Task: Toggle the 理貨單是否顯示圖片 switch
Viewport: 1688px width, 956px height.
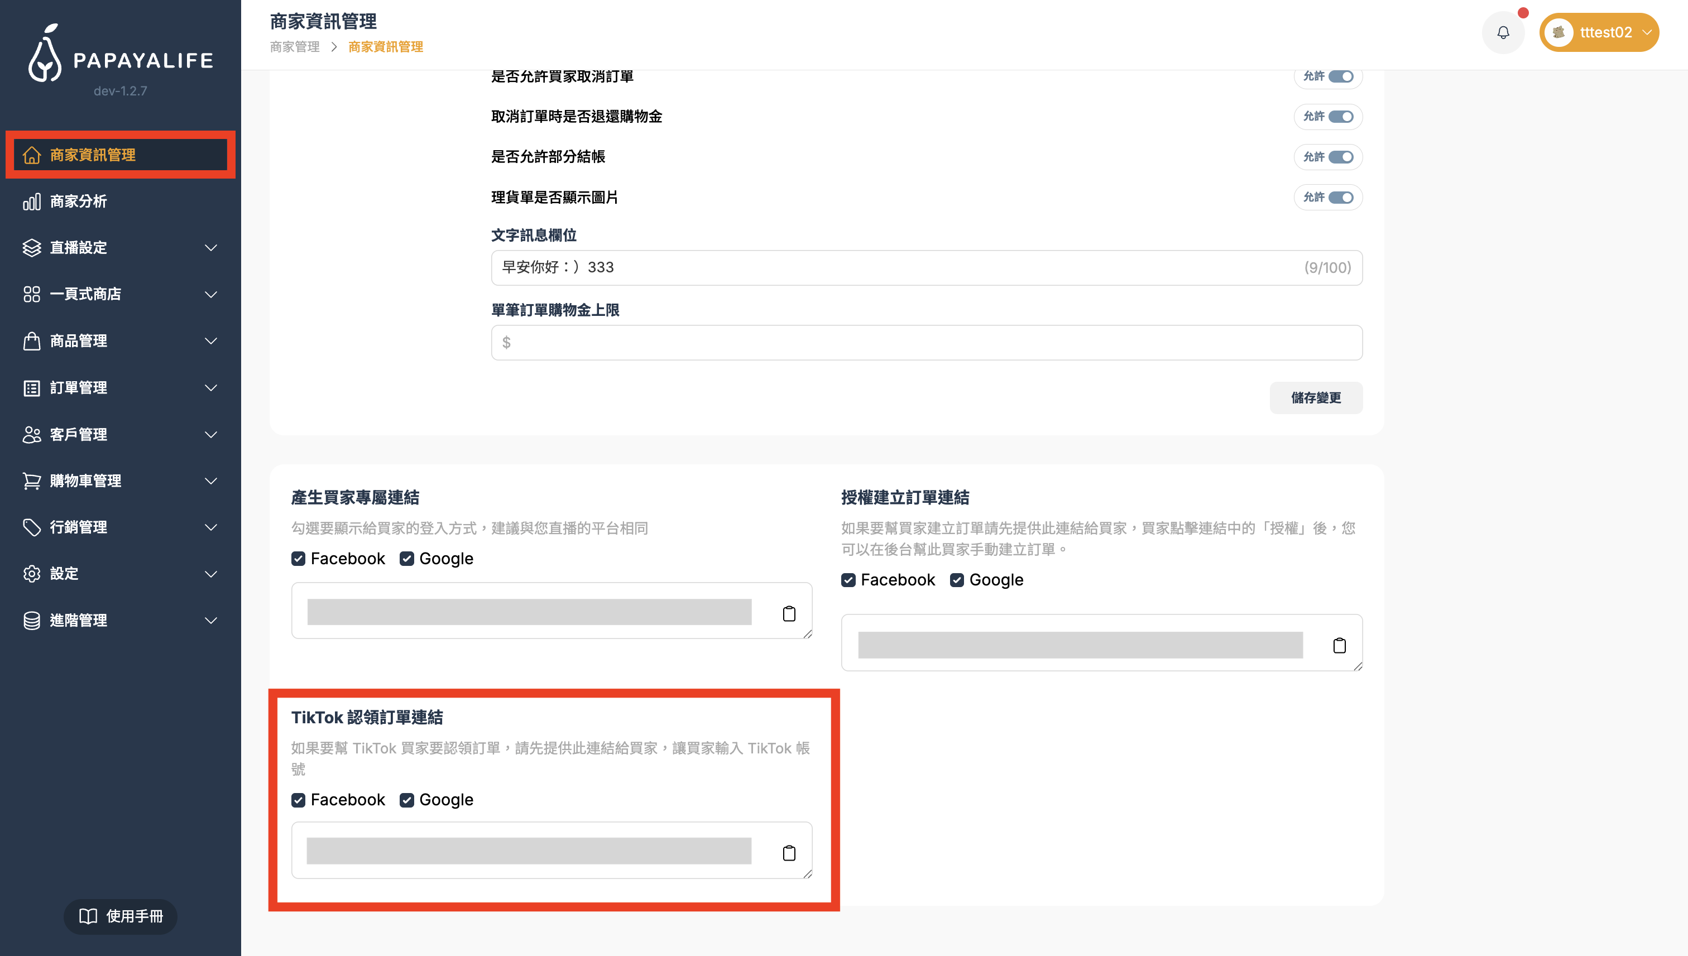Action: coord(1340,198)
